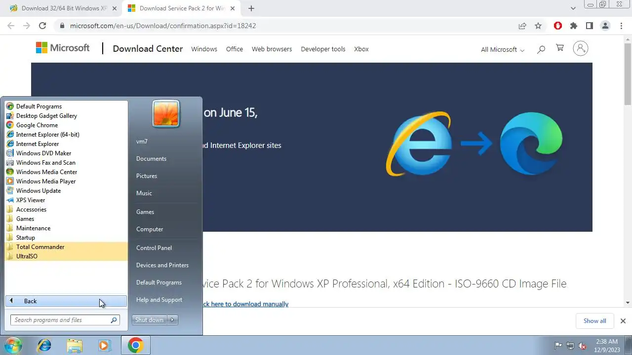Screen dimensions: 632x355
Task: Open Chrome three-dot menu
Action: pos(621,26)
